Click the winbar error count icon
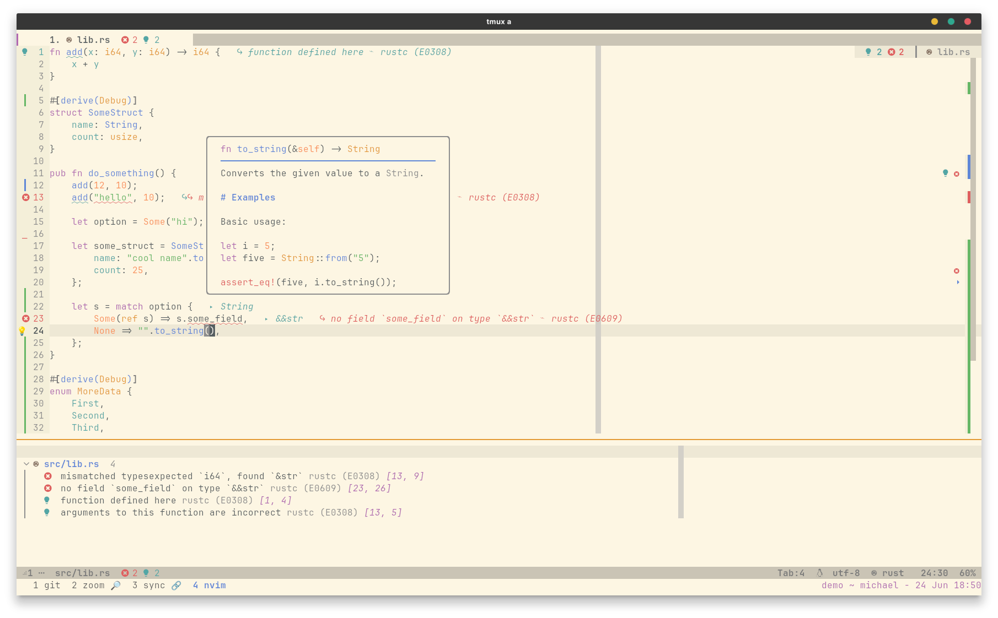 click(x=892, y=52)
